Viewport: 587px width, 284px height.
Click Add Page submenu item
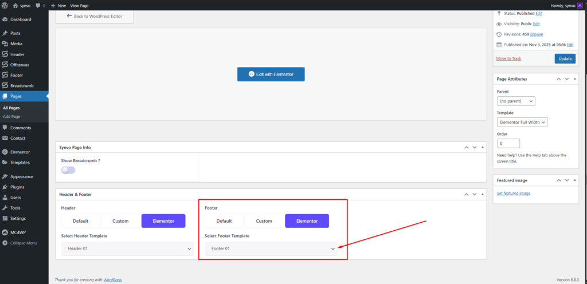11,116
